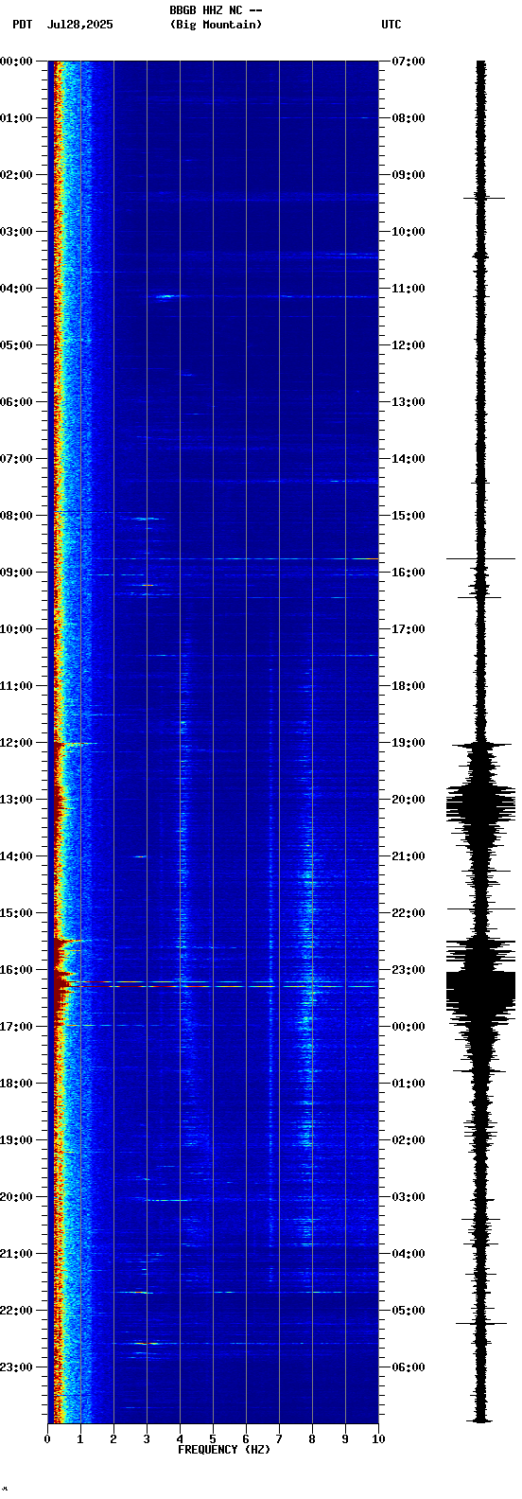Image resolution: width=522 pixels, height=1499 pixels.
Task: Click the 21:00 label on the PDT axis
Action: (17, 1254)
